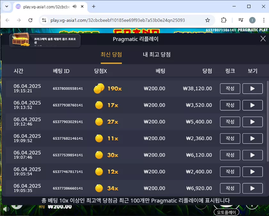269x216 pixels.
Task: Click betting ID 65377938760141
Action: tap(68, 105)
